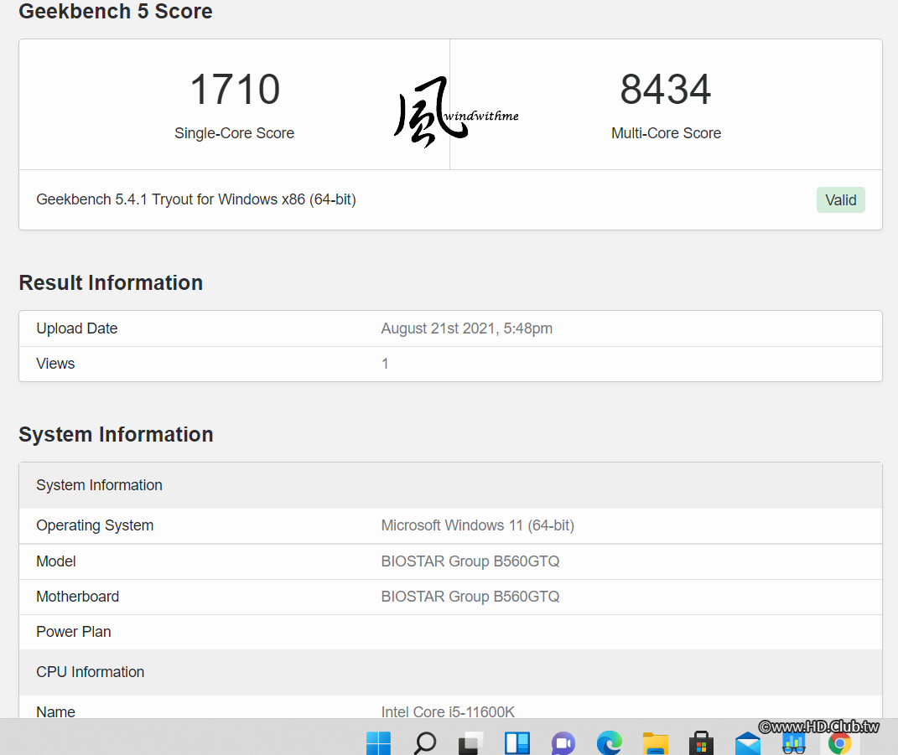The height and width of the screenshot is (755, 898).
Task: Open File Explorer from taskbar
Action: coord(656,743)
